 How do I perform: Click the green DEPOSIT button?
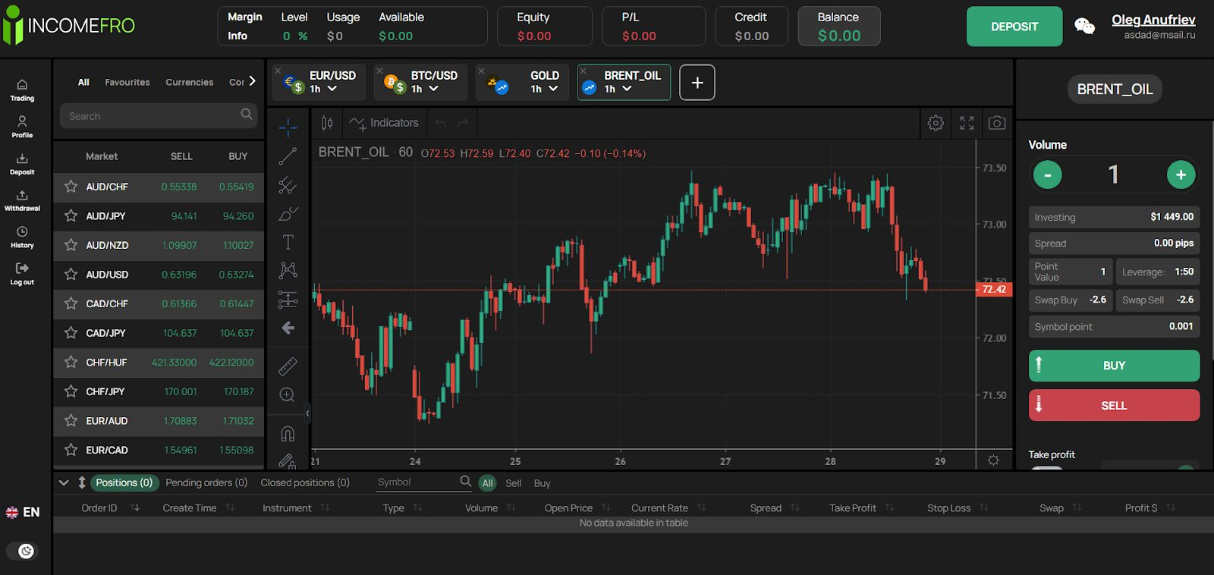click(x=1014, y=27)
